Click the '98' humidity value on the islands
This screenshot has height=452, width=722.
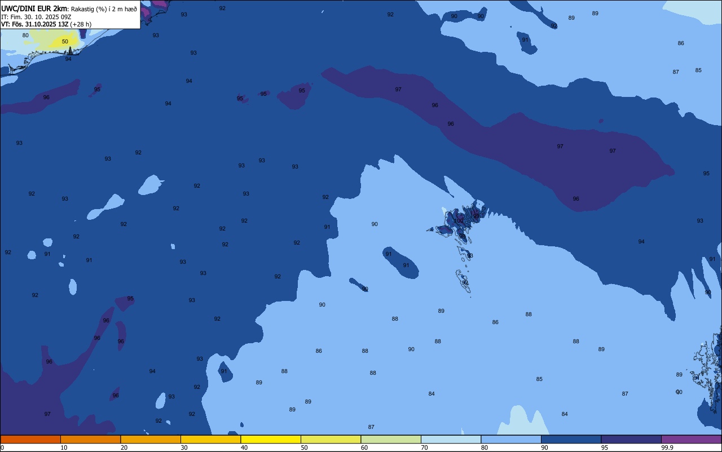463,236
